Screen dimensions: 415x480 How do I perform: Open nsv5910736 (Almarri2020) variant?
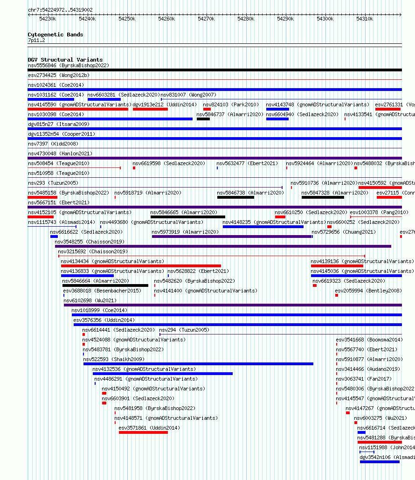coord(324,183)
